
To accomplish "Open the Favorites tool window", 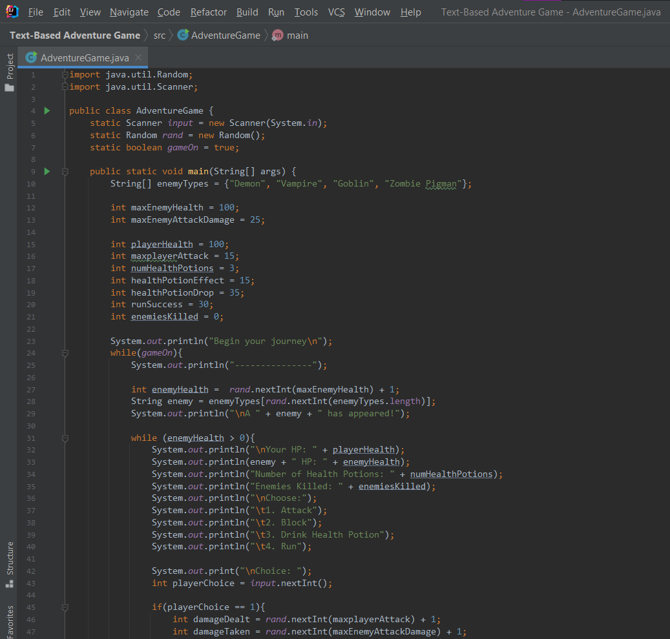I will [10, 621].
